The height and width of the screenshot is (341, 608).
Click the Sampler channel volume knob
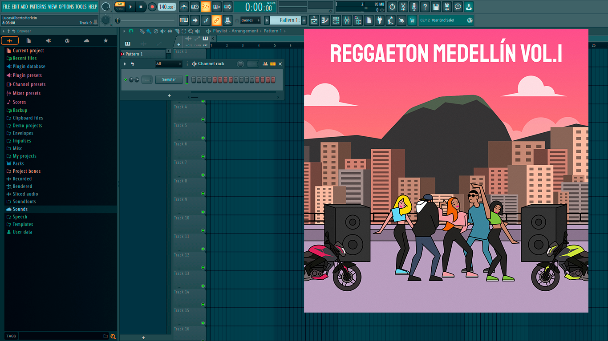(x=137, y=79)
